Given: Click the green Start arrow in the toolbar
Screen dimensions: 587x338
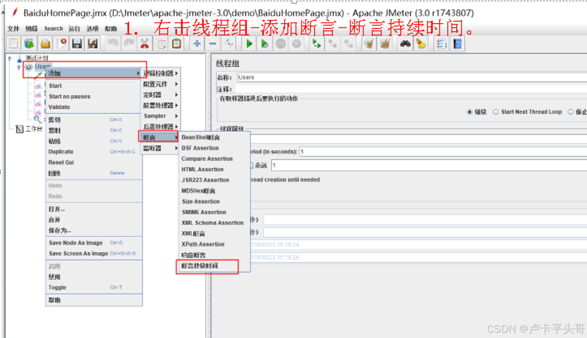Looking at the screenshot, I should tap(249, 44).
